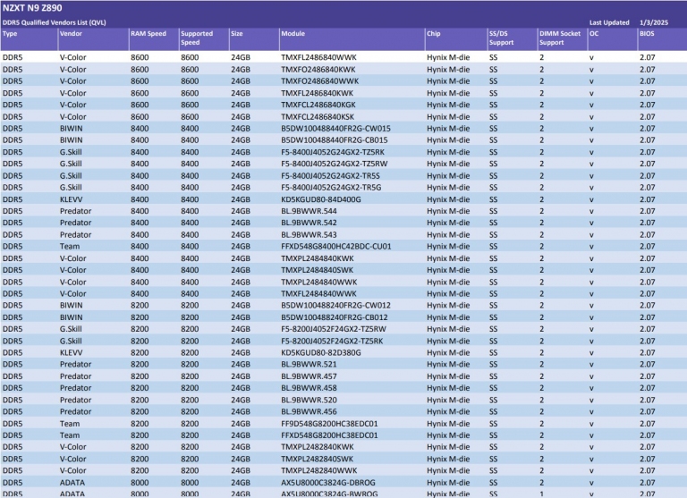Click the 'Chip' column header
The width and height of the screenshot is (687, 498).
pyautogui.click(x=433, y=34)
